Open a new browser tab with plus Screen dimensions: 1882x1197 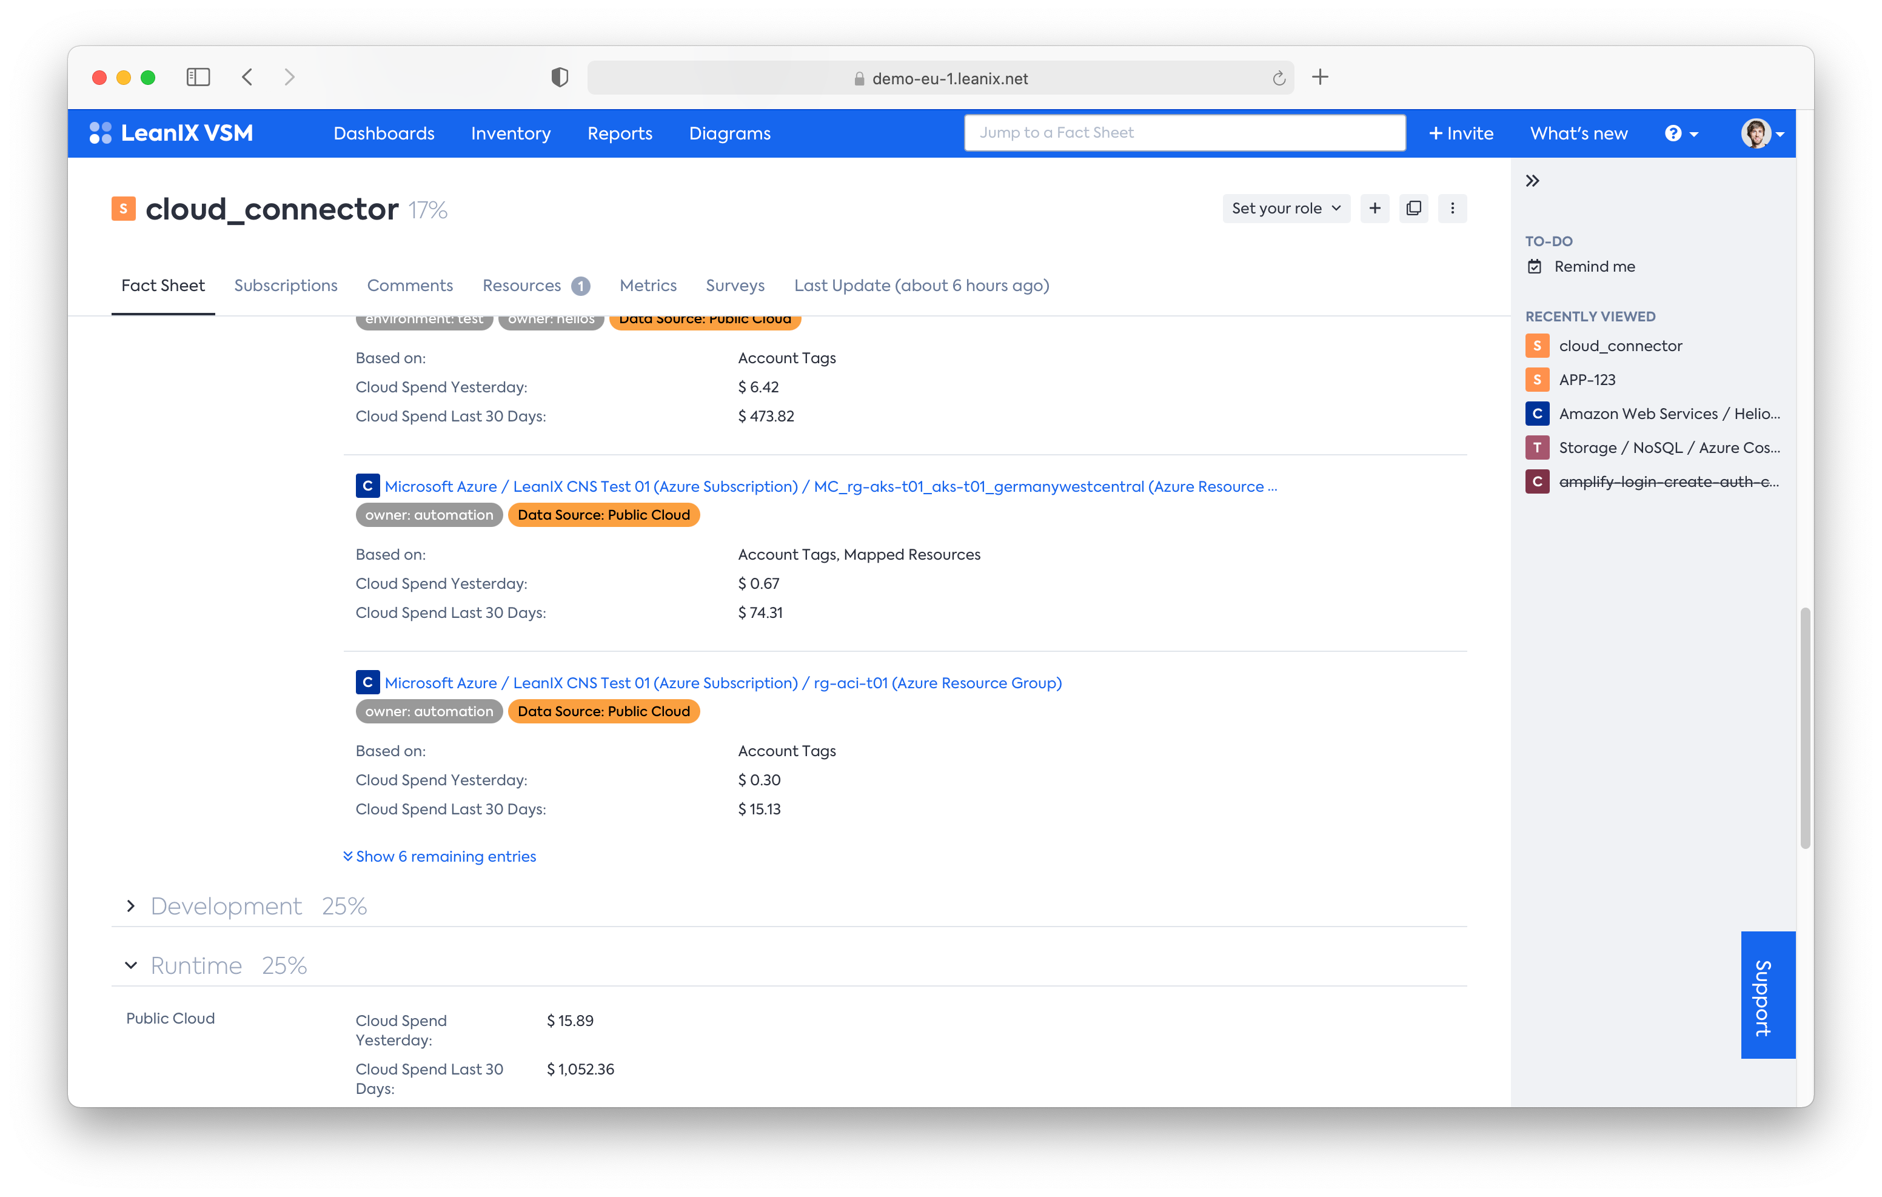tap(1320, 78)
